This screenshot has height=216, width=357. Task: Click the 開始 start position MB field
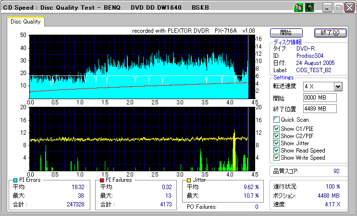pos(320,98)
